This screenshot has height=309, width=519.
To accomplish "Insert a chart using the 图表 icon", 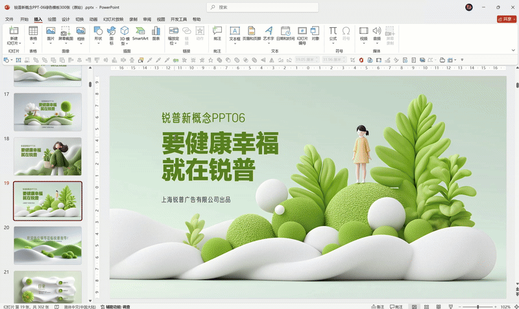I will [x=156, y=31].
